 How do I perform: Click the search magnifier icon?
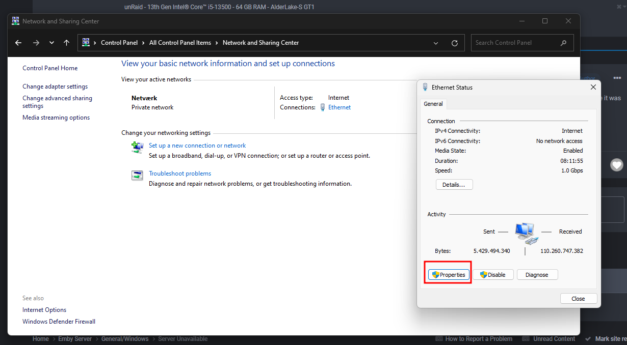click(x=563, y=43)
